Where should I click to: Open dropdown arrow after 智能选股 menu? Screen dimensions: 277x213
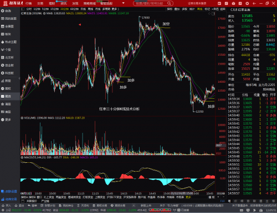pos(124,3)
